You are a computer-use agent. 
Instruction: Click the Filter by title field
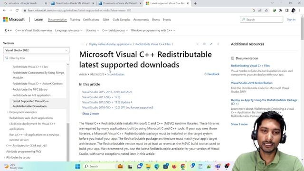tap(36, 58)
